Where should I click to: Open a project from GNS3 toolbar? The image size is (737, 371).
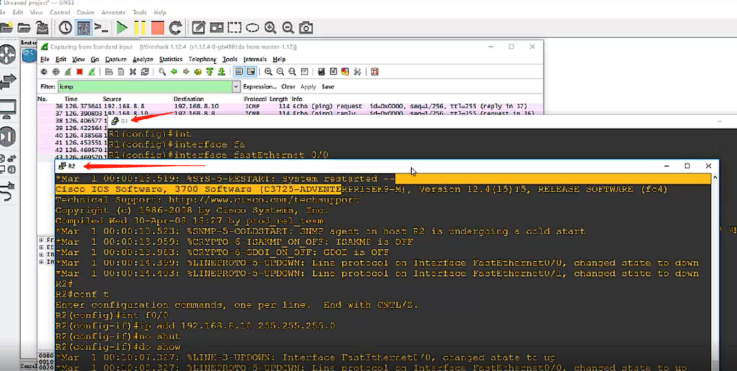24,27
